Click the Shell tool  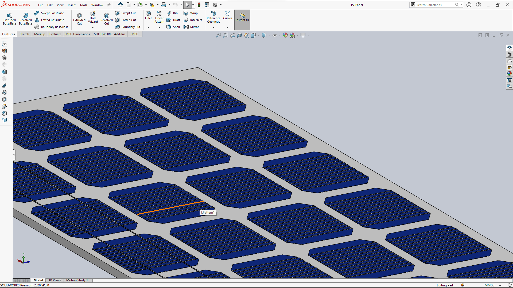click(173, 27)
